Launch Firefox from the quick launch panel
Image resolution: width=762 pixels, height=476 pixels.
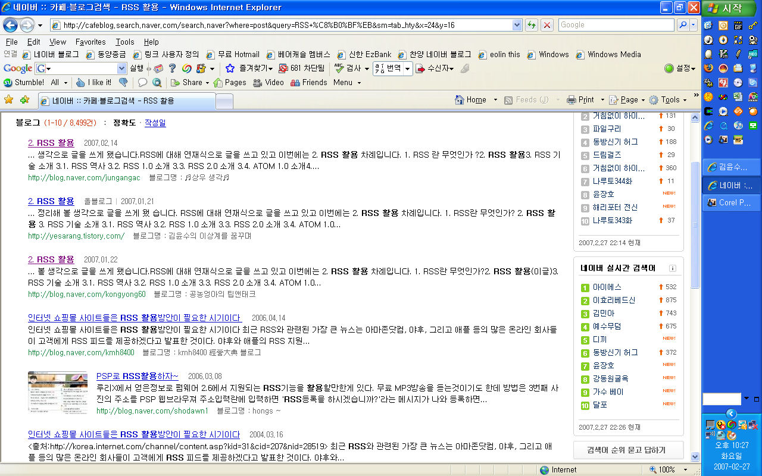708,69
